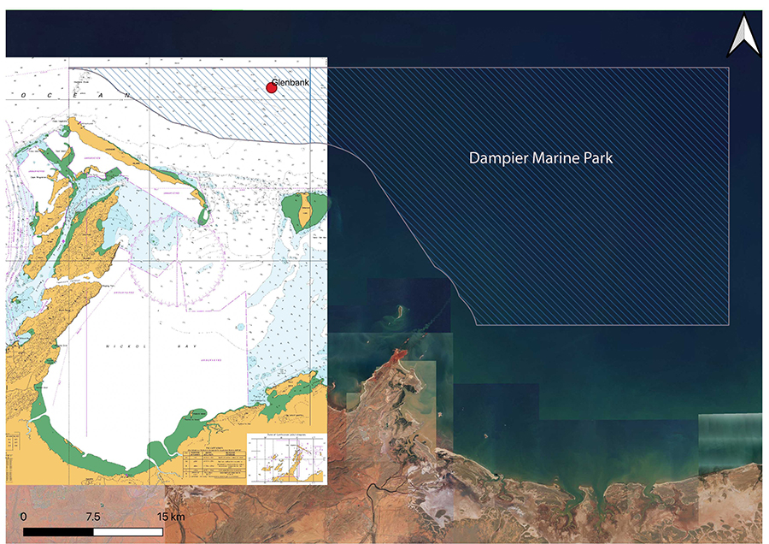This screenshot has width=769, height=544.
Task: Select the red Glenbank location marker
Action: 272,88
